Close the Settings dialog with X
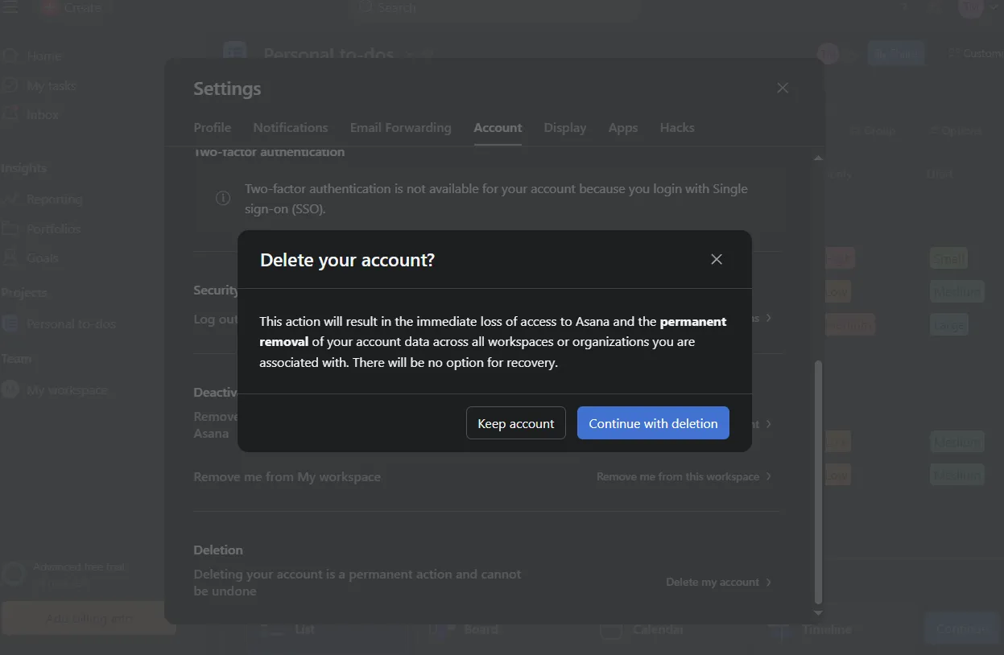 (x=783, y=88)
